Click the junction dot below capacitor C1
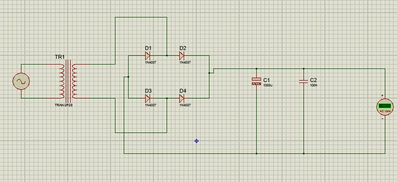This screenshot has width=397, height=182. click(257, 153)
